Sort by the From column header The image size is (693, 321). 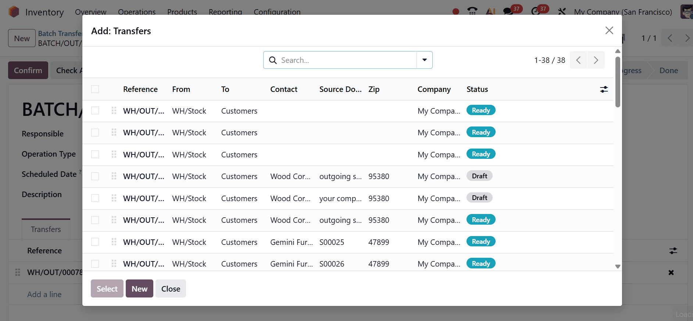tap(181, 89)
